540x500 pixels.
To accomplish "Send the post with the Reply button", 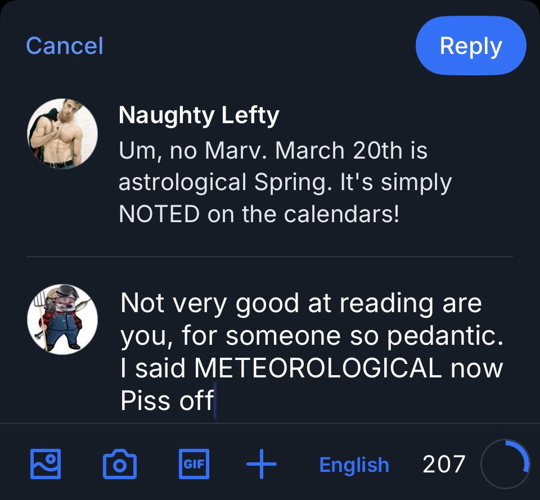I will click(x=471, y=46).
